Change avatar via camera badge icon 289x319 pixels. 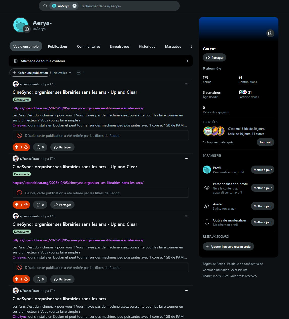[27, 29]
